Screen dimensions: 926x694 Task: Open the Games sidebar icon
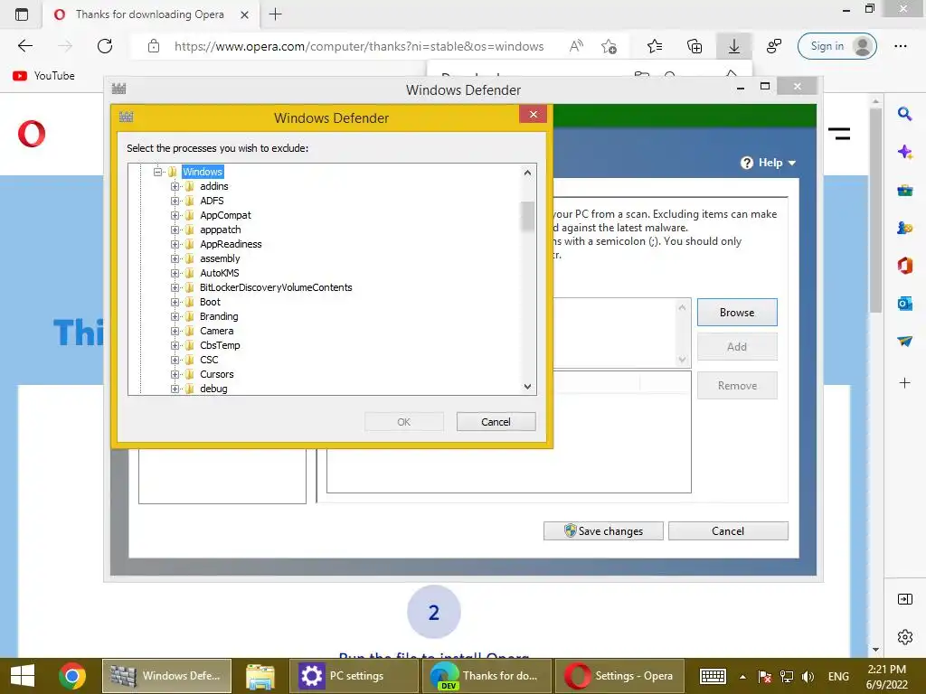click(904, 228)
